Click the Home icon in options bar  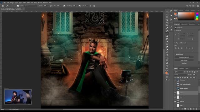click(x=3, y=6)
